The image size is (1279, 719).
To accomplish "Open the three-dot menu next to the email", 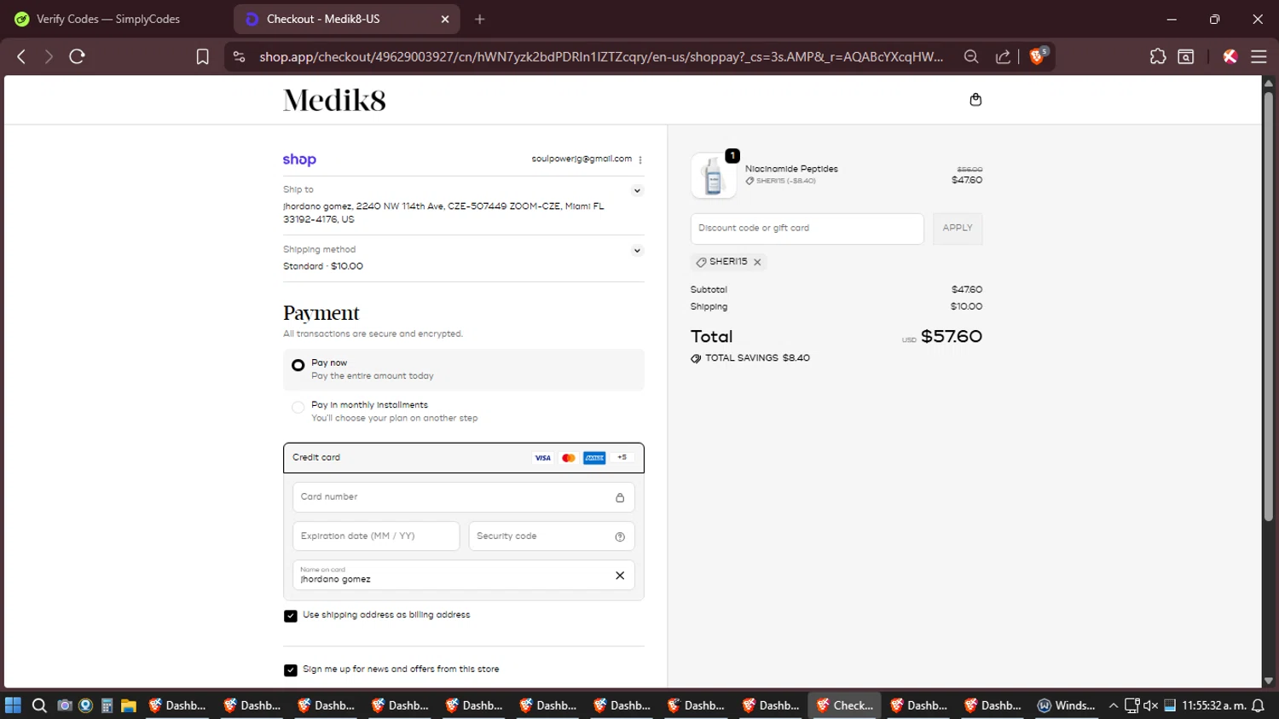I will click(639, 159).
